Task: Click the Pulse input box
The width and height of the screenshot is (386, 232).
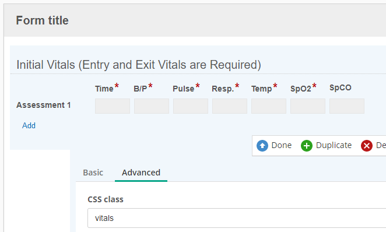Action: pyautogui.click(x=191, y=106)
